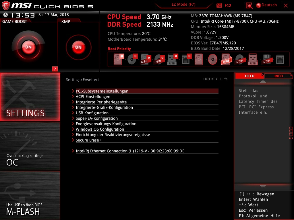The image size is (294, 220).
Task: Expand Super-EA-Konfiguration submenu arrow
Action: pos(73,118)
